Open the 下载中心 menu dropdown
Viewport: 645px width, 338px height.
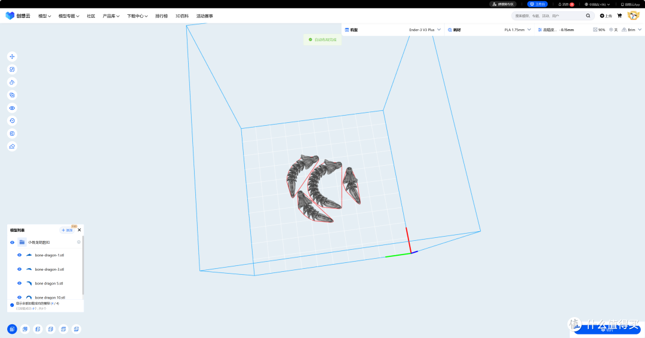[x=137, y=16]
